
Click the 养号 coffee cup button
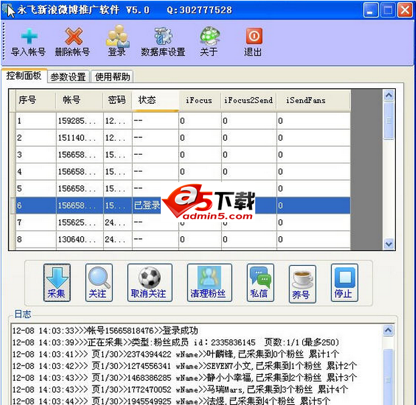click(x=302, y=284)
